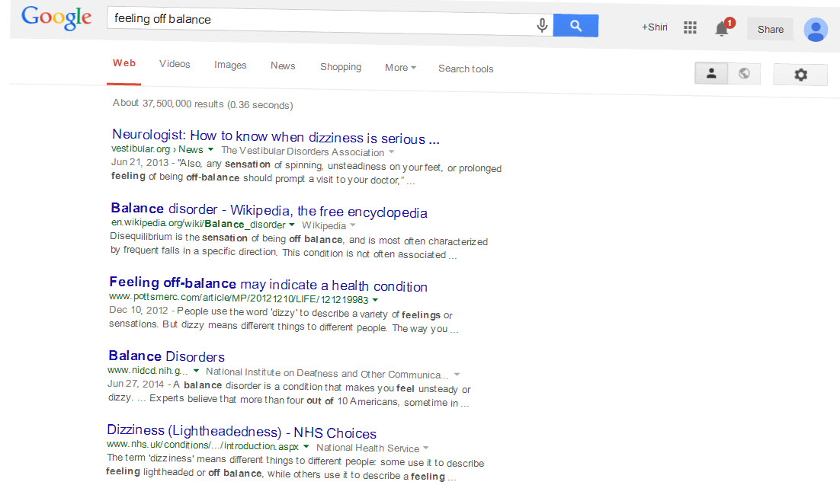Expand green arrow after www.nidcd.nih.g URL

coord(196,371)
